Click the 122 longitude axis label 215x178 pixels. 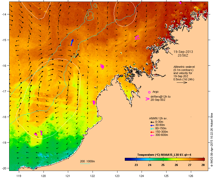(93, 176)
